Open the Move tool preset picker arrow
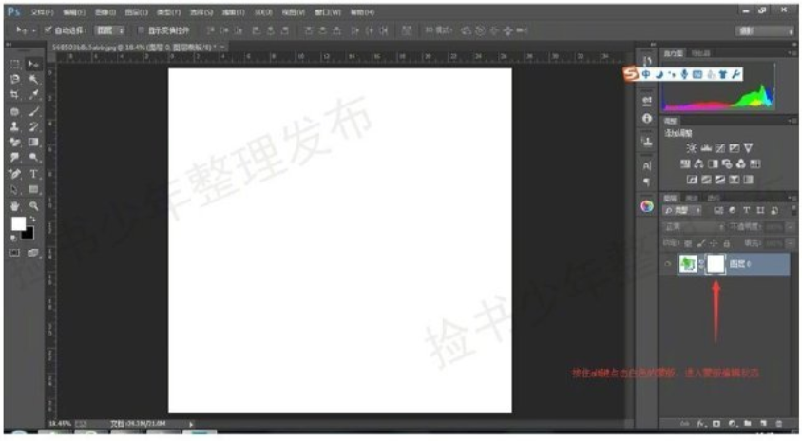This screenshot has height=441, width=802. 34,30
